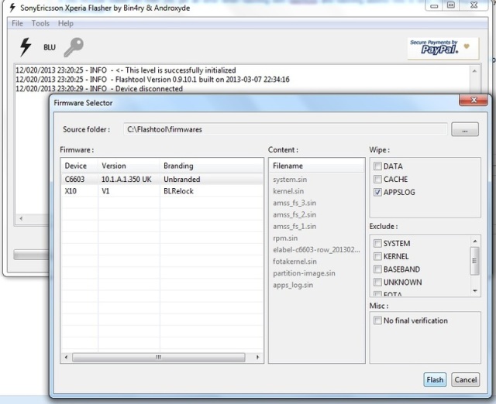This screenshot has width=496, height=404.
Task: Click the Exclude list vertical scrollbar thumb
Action: (475, 261)
